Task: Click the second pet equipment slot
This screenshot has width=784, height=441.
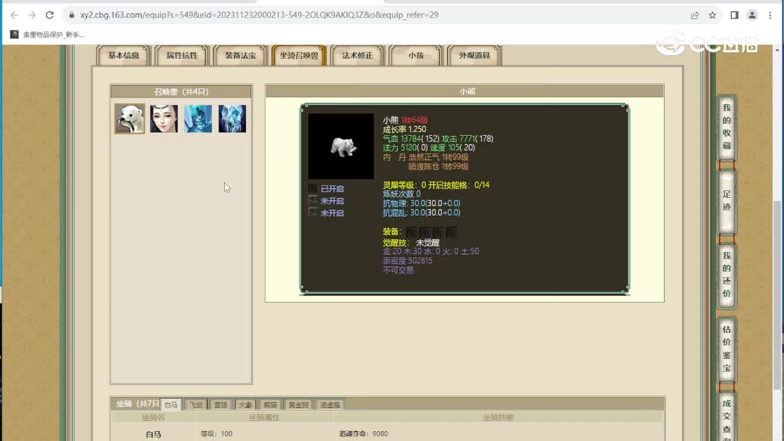Action: pos(424,232)
